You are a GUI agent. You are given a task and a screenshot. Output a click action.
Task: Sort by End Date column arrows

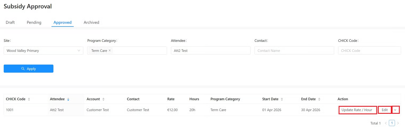(x=319, y=99)
